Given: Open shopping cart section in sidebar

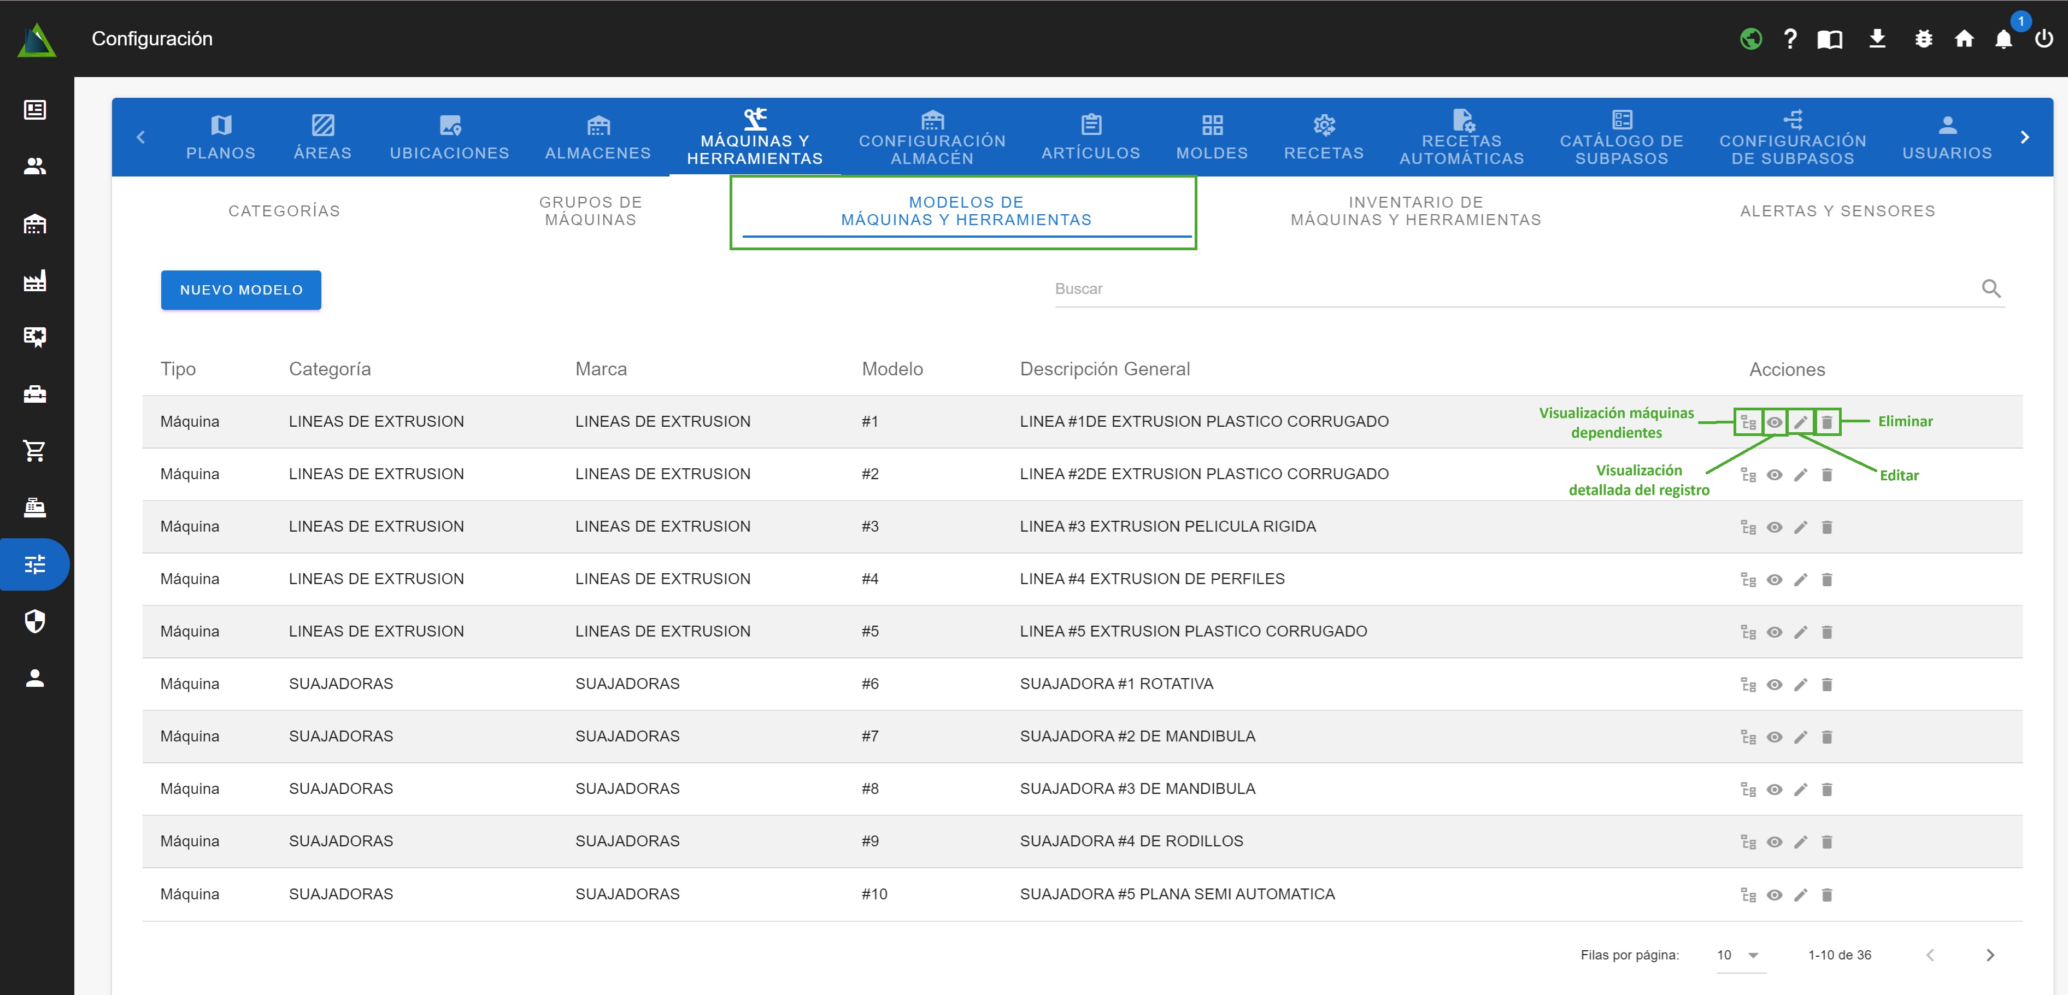Looking at the screenshot, I should [x=34, y=451].
